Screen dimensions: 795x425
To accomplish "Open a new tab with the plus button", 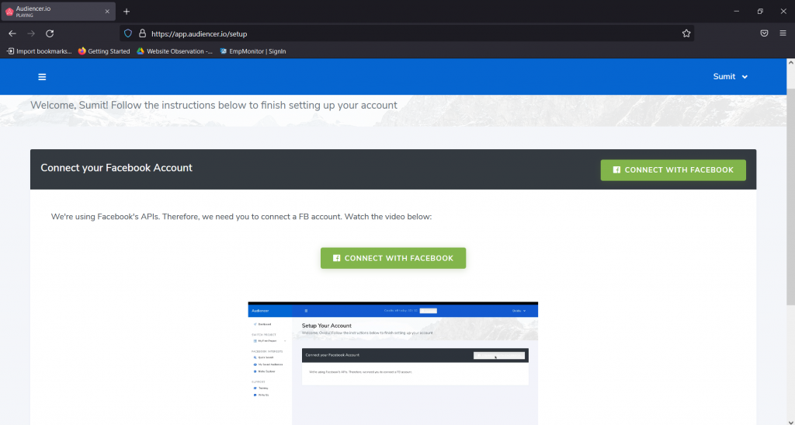I will click(127, 11).
